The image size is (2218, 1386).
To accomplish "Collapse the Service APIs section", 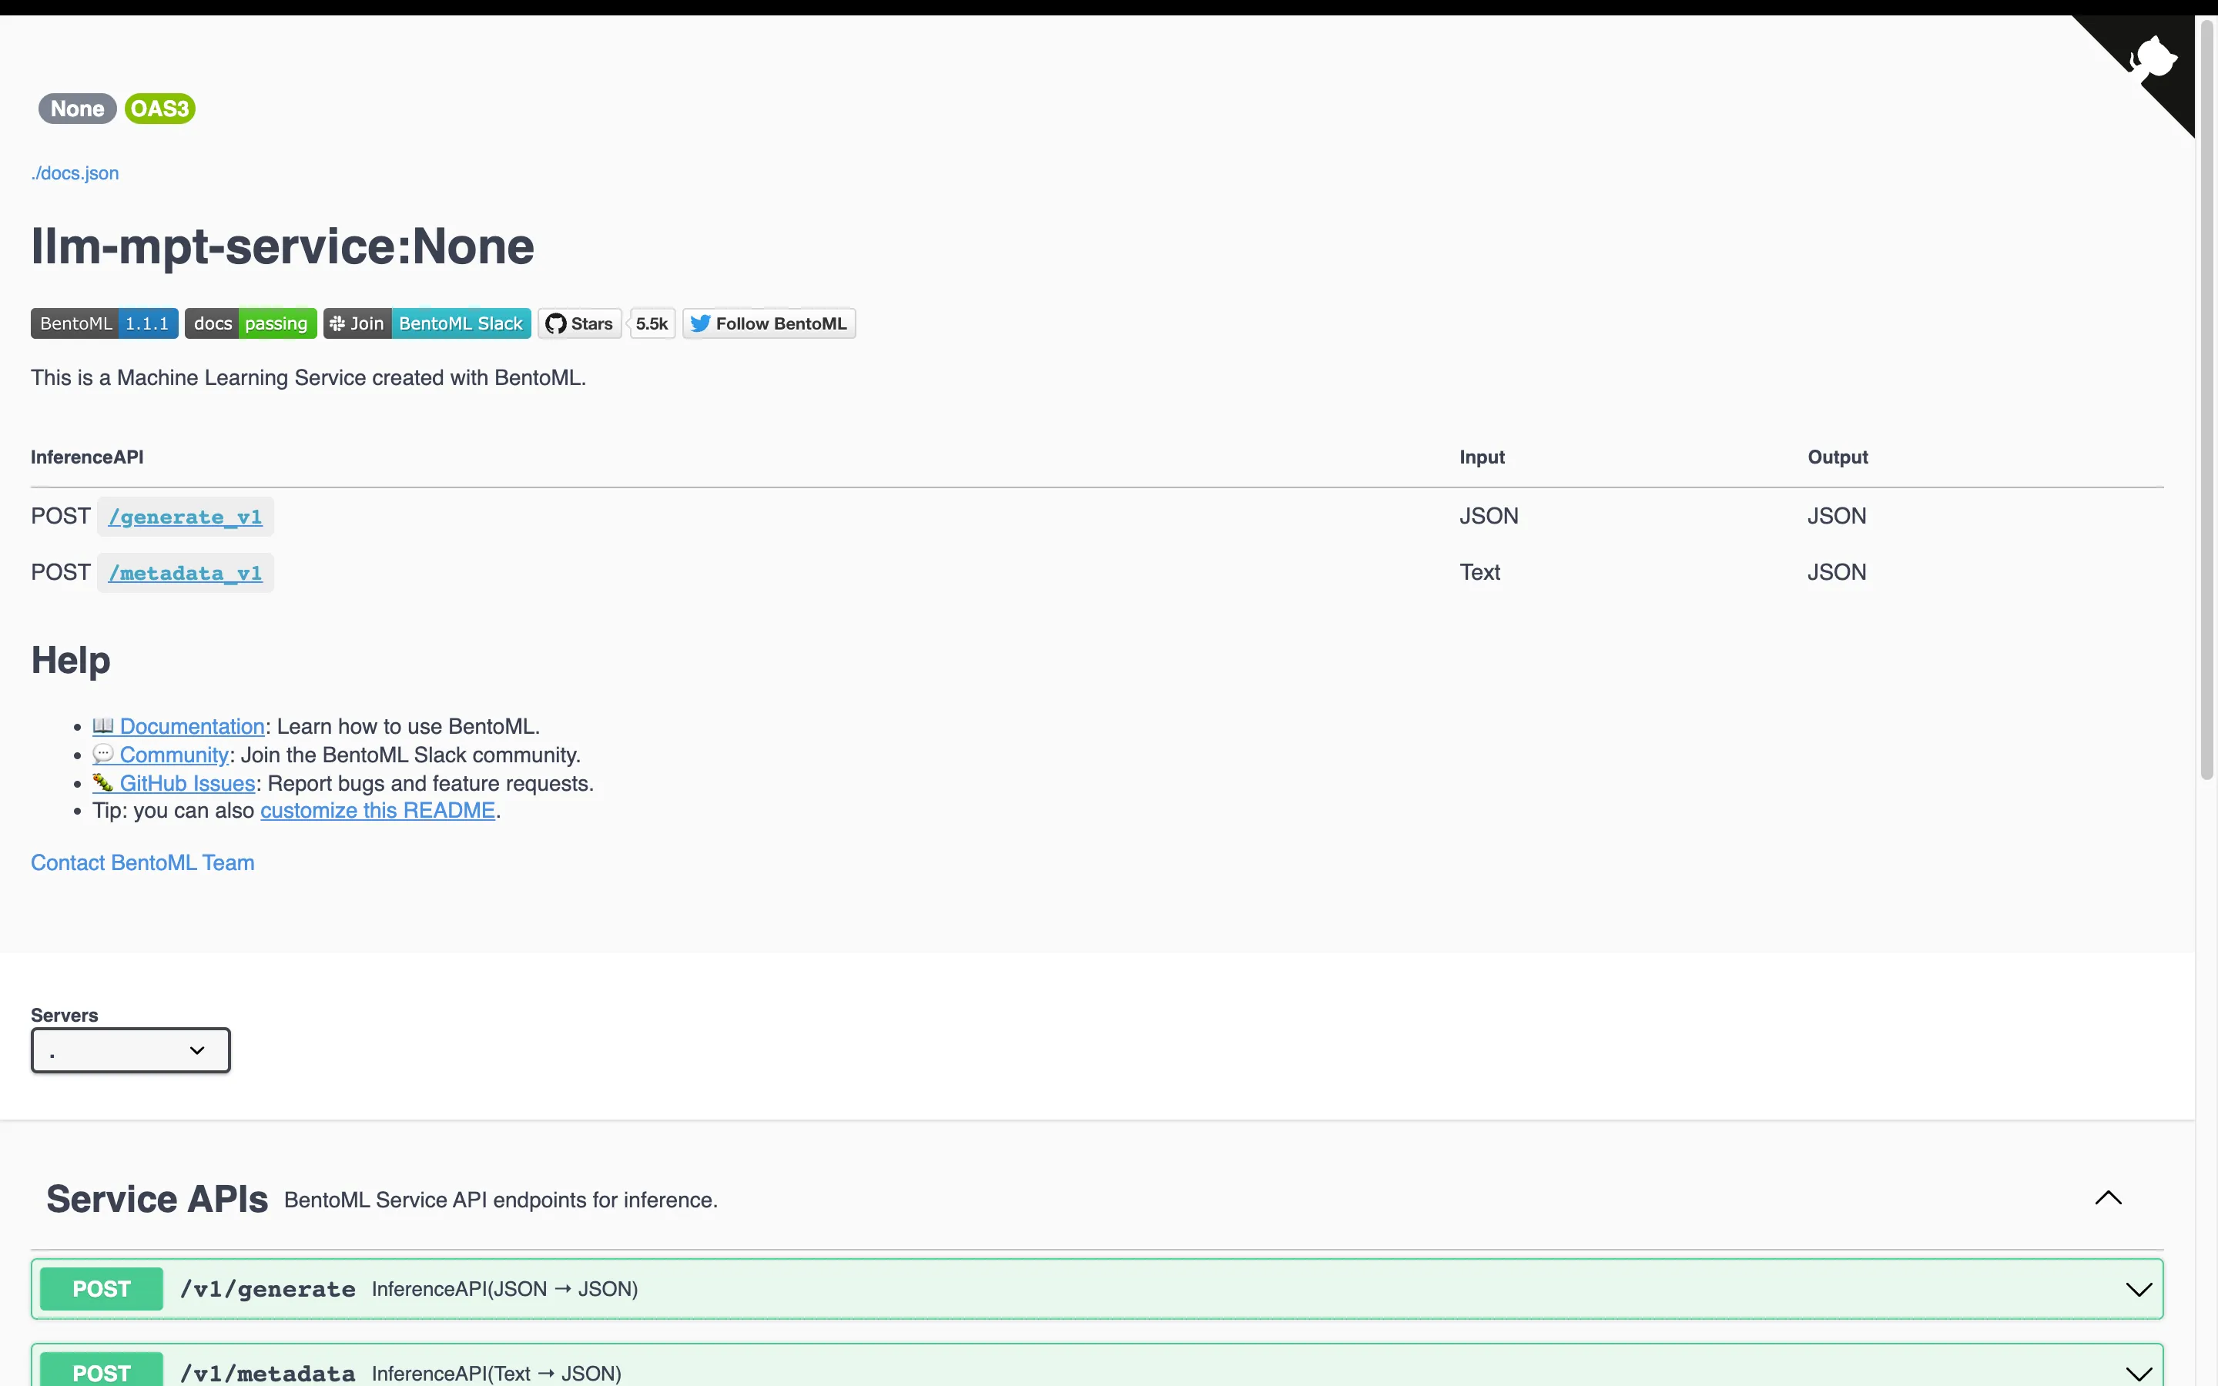I will 2108,1198.
